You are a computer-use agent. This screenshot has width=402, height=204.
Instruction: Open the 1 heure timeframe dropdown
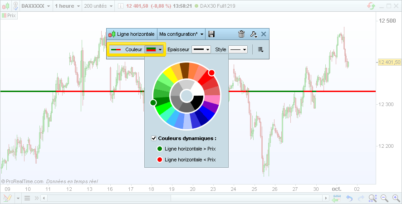click(x=68, y=6)
